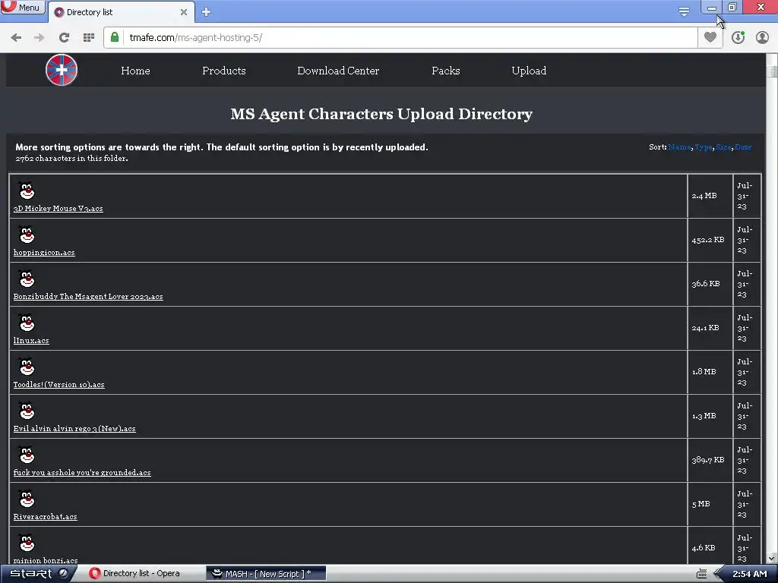Click the 1.8 MB size cell

(710, 372)
